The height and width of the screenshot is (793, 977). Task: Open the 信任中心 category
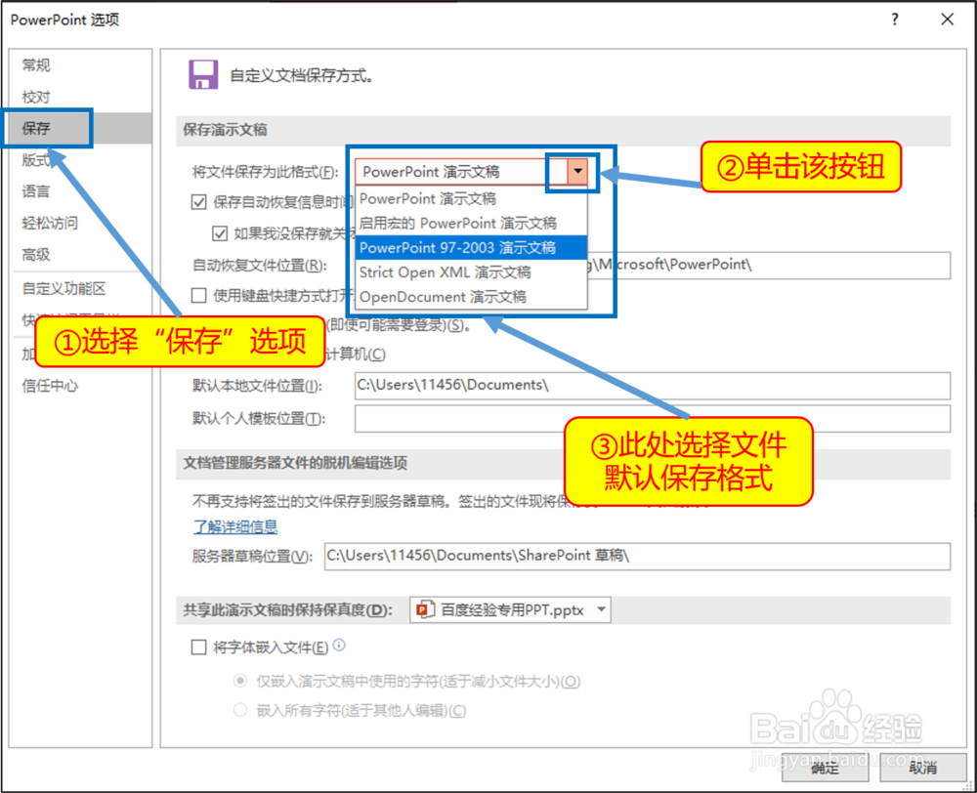pos(50,386)
